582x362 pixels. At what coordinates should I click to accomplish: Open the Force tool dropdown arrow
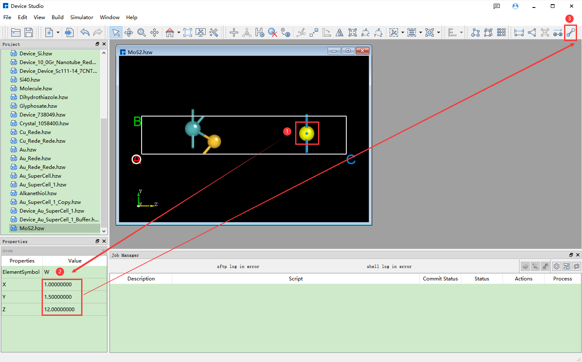click(x=461, y=32)
